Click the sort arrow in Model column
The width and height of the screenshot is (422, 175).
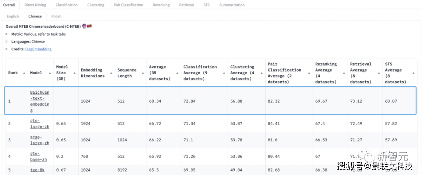point(50,73)
